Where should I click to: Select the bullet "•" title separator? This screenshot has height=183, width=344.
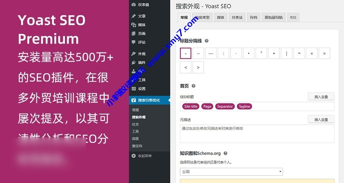(x=249, y=53)
